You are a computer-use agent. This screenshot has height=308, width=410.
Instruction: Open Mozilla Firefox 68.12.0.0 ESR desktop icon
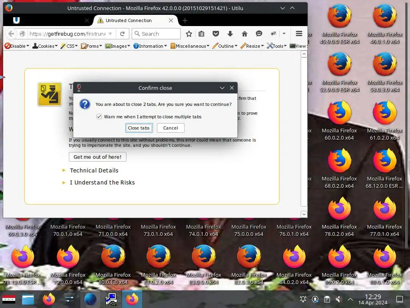(385, 169)
